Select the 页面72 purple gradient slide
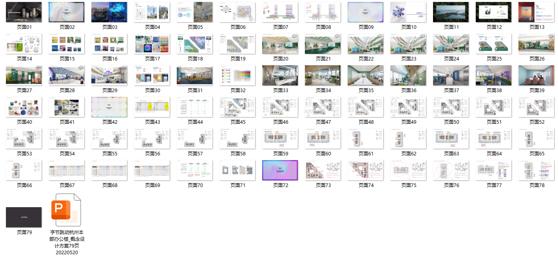The width and height of the screenshot is (558, 257). [280, 170]
